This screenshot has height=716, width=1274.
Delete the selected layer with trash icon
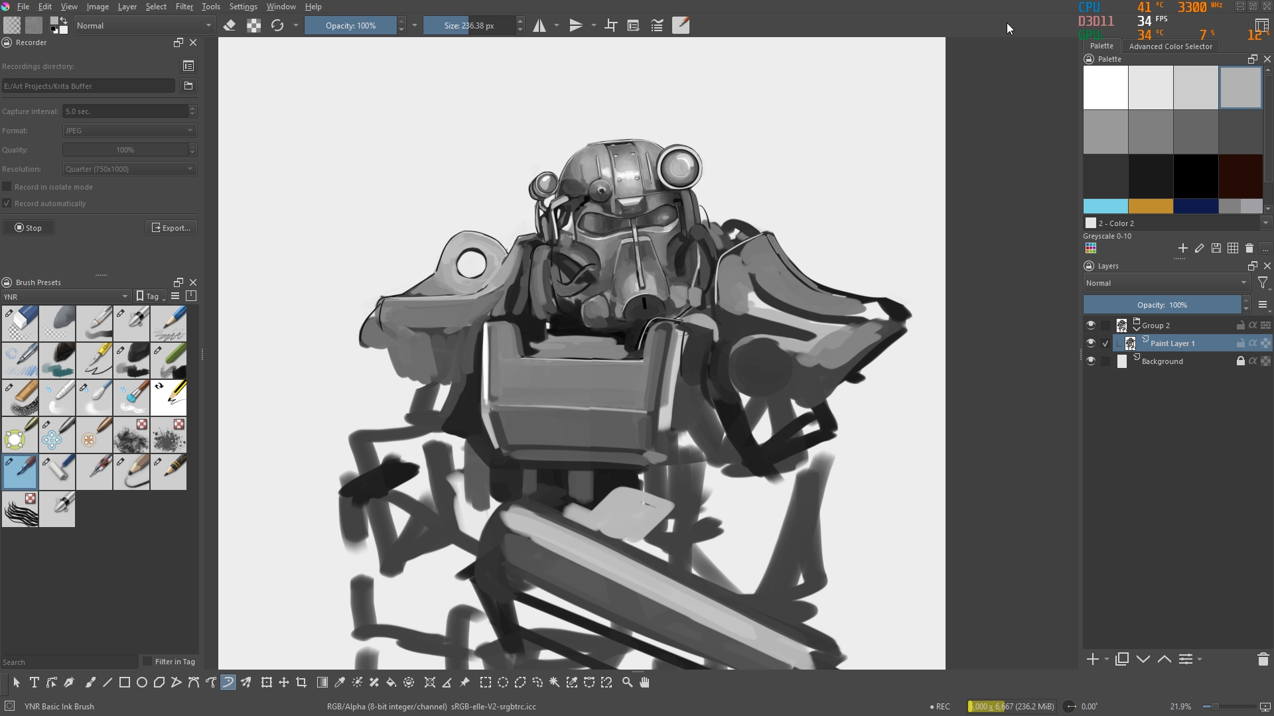[x=1263, y=659]
